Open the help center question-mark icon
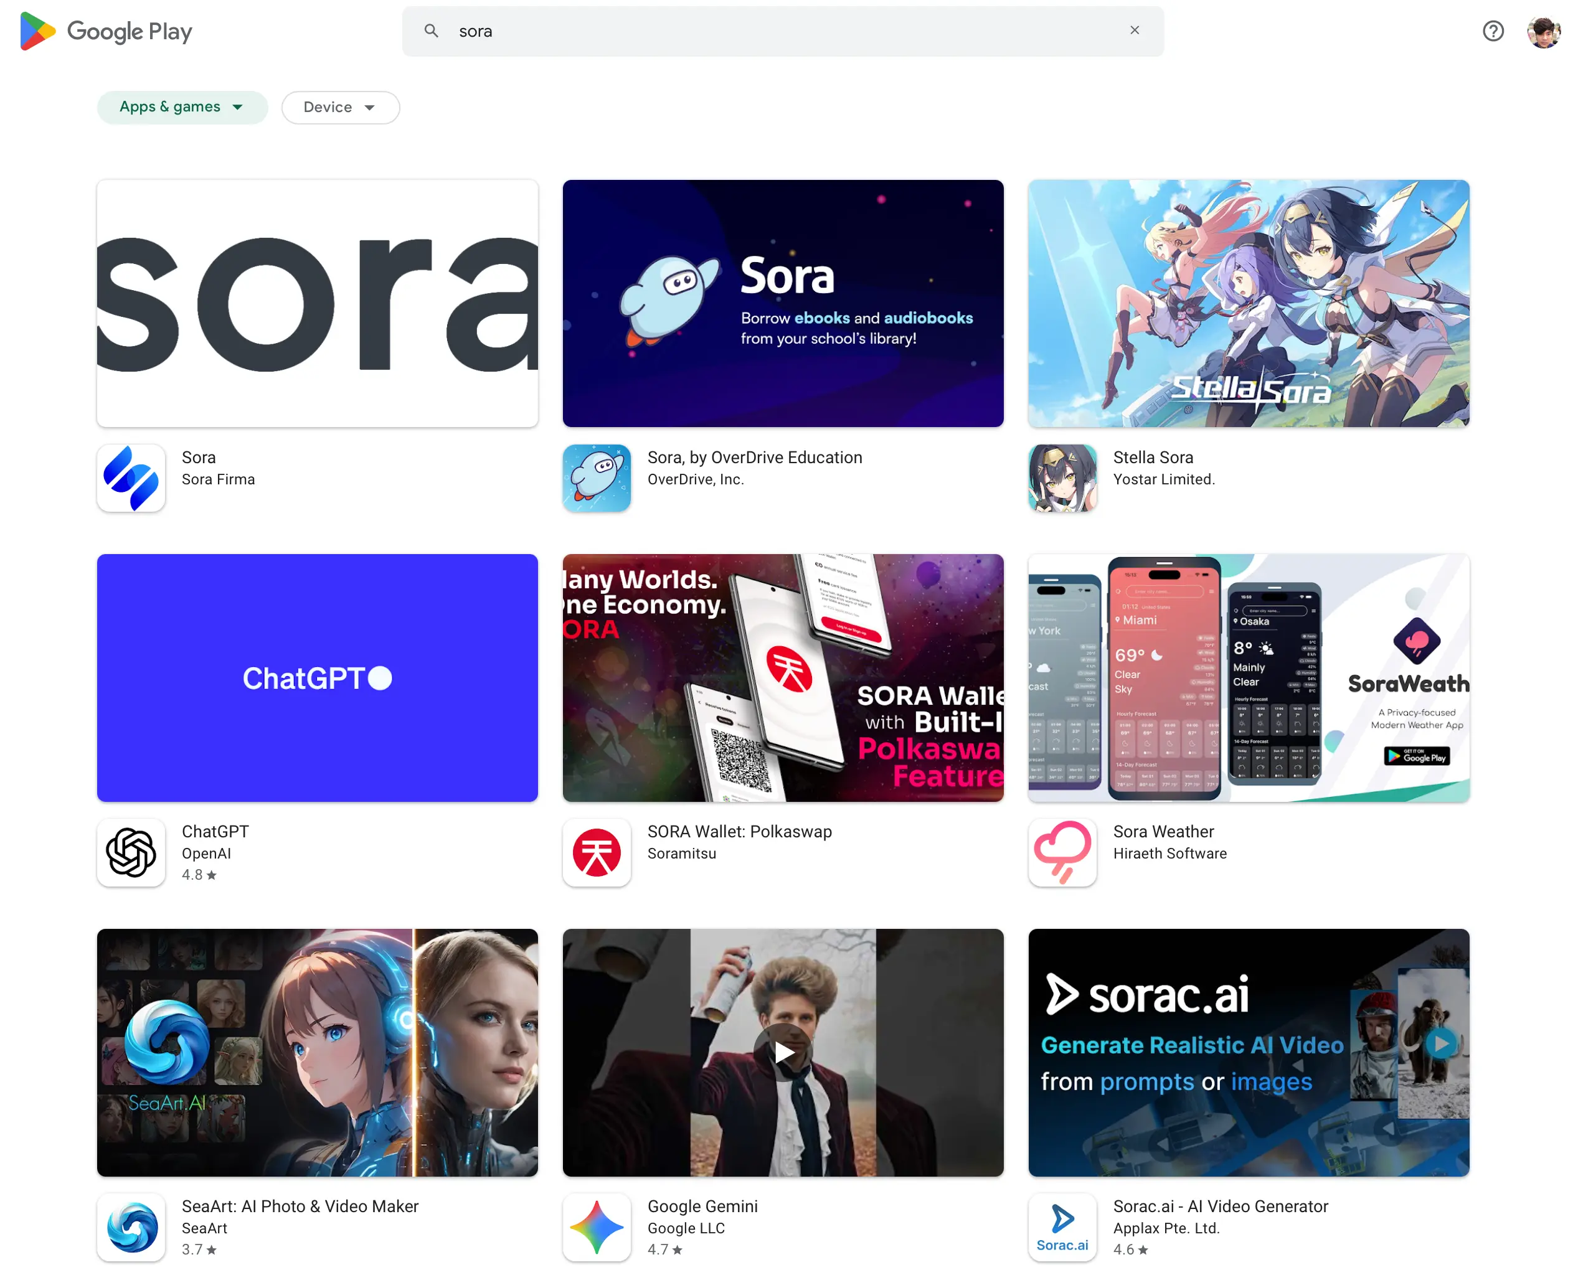The height and width of the screenshot is (1280, 1573). click(x=1492, y=31)
